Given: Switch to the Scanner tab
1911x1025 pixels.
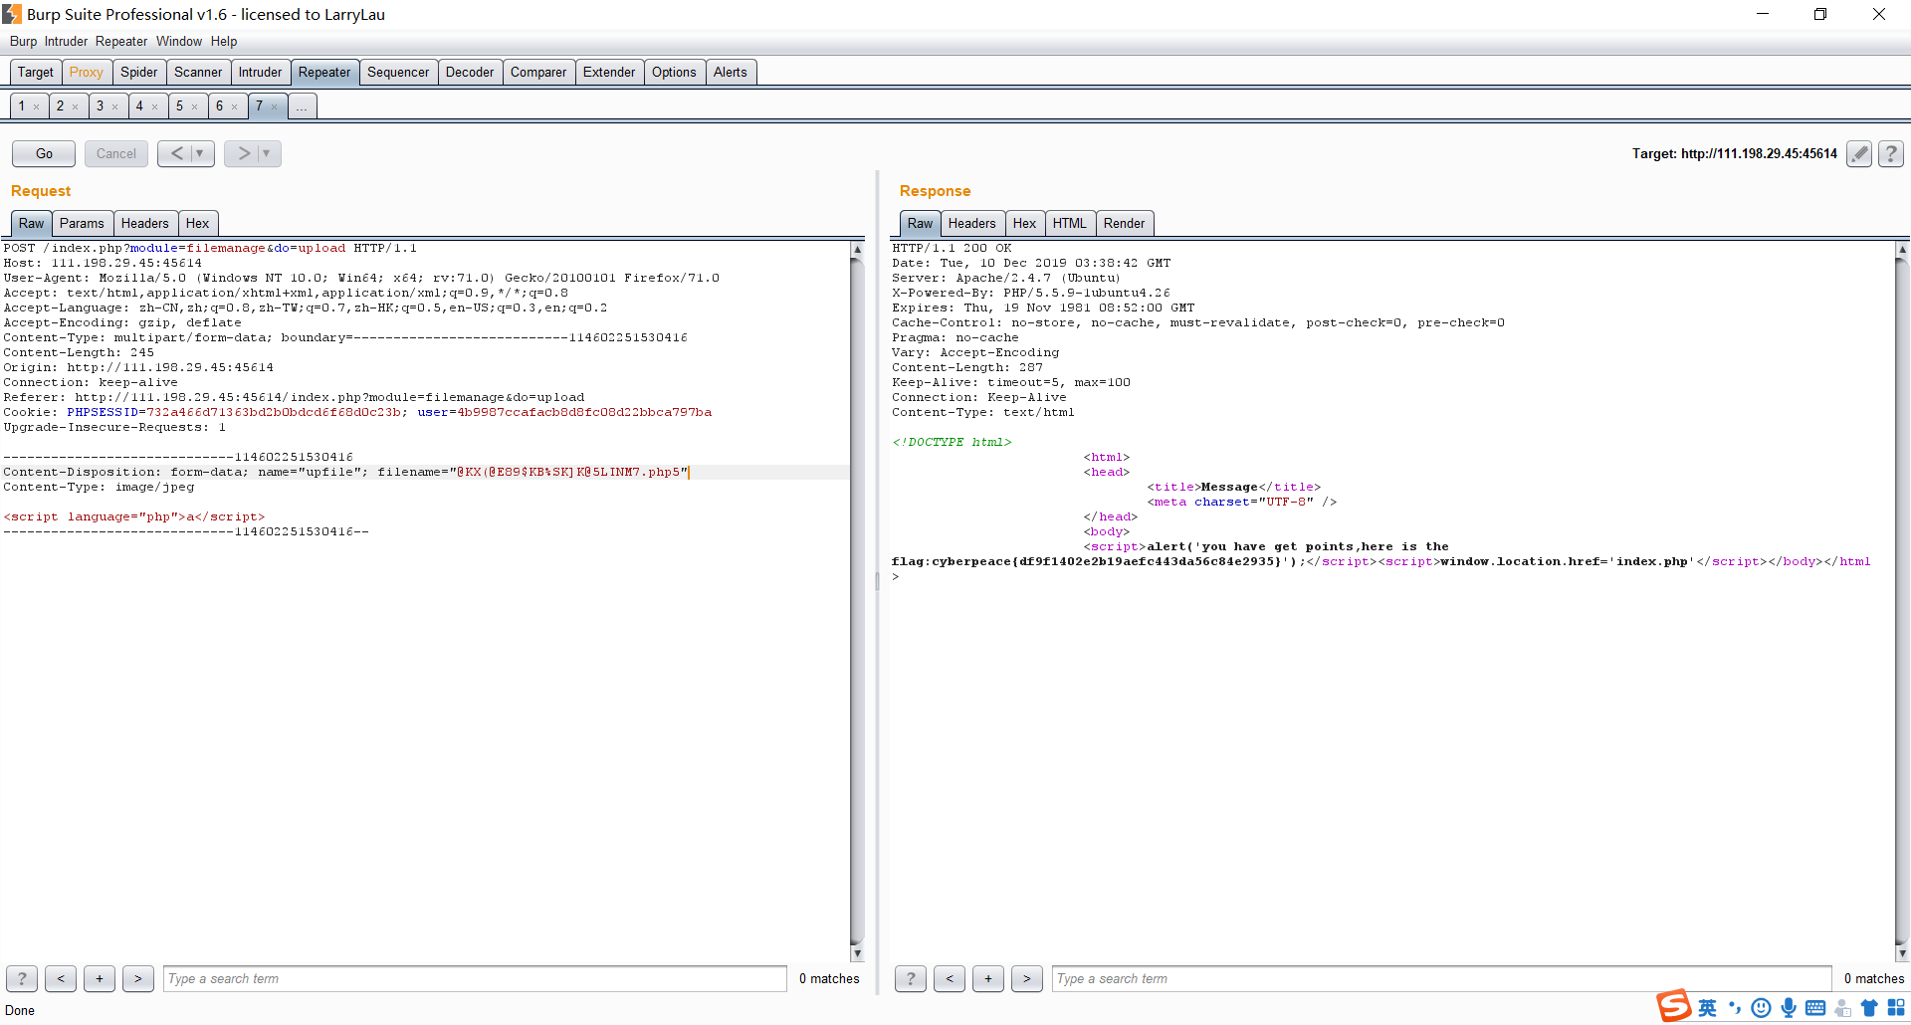Looking at the screenshot, I should [x=198, y=73].
